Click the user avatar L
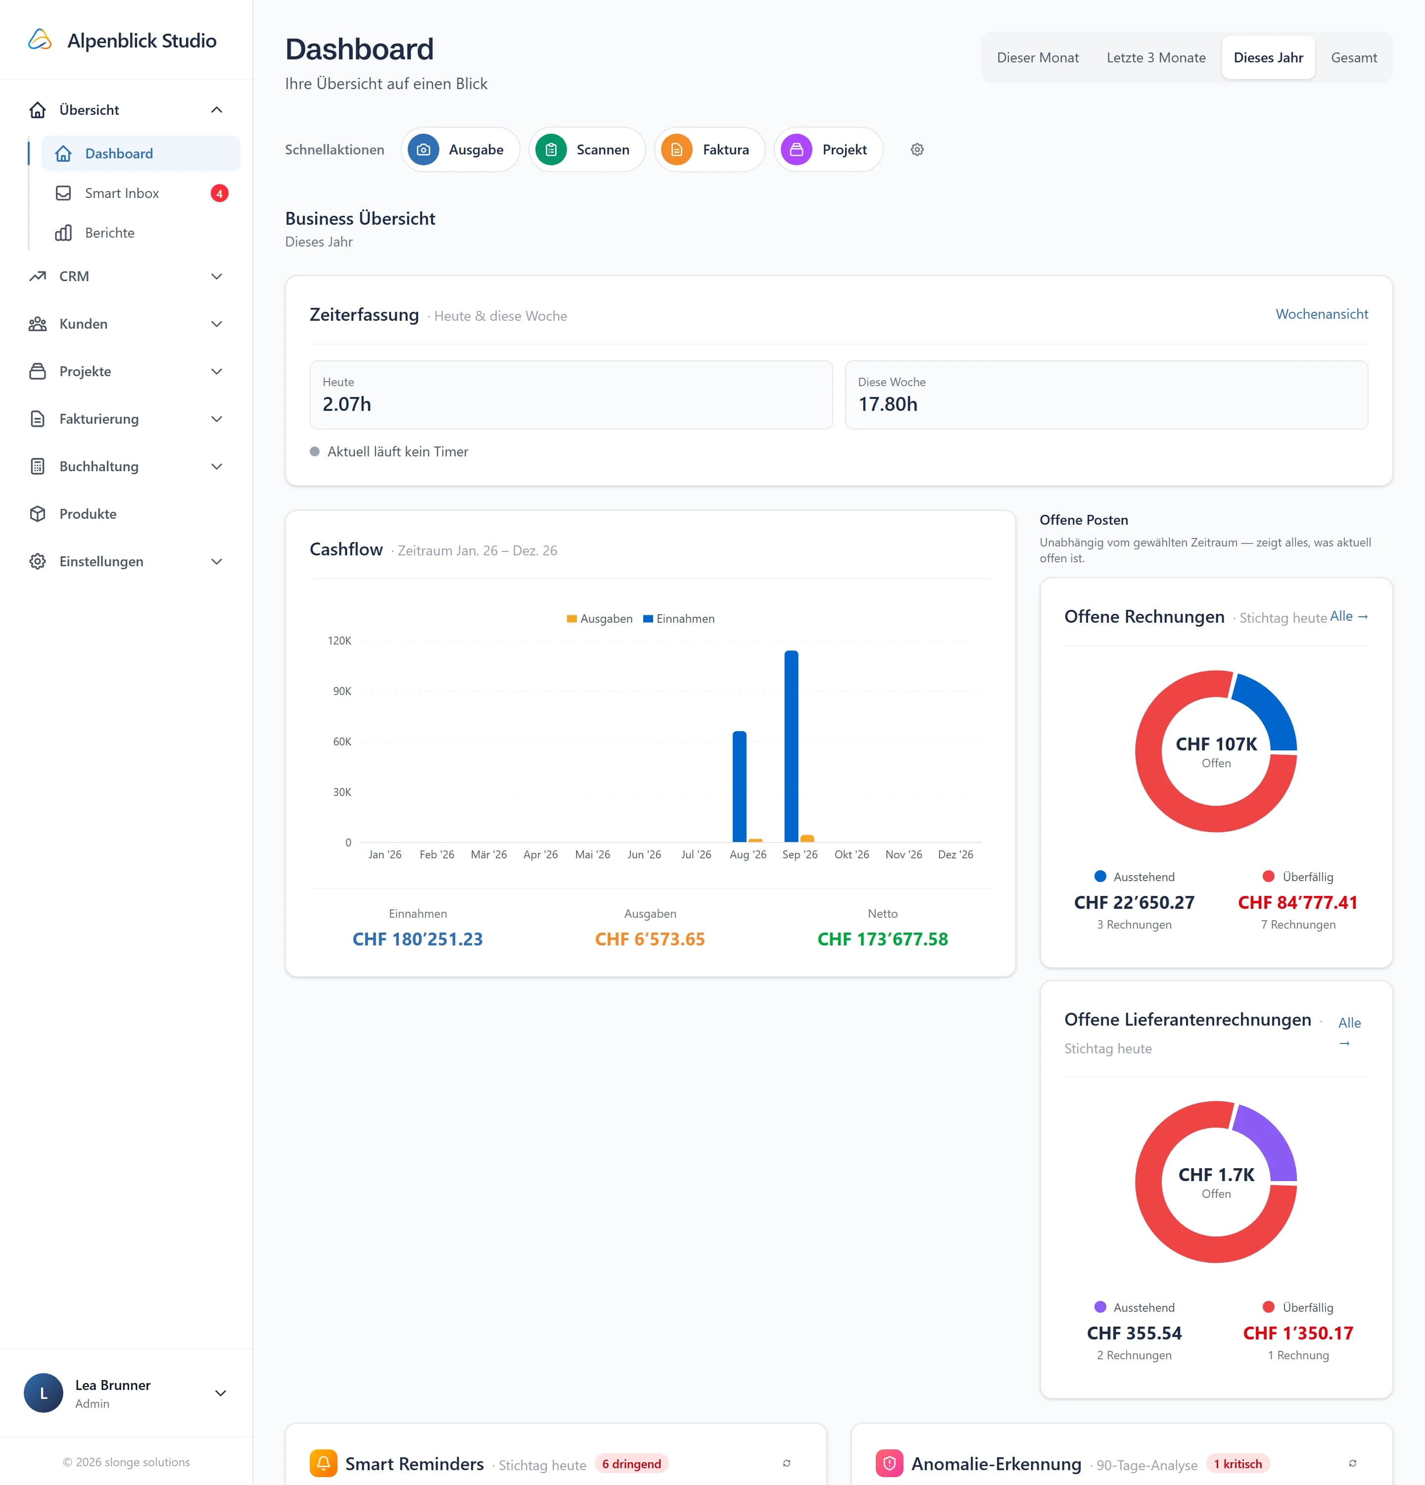The image size is (1425, 1485). [x=43, y=1392]
